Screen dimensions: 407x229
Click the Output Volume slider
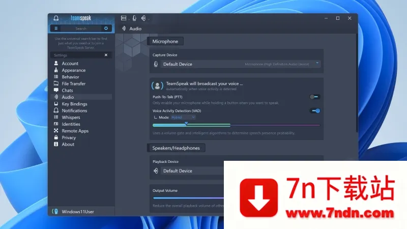click(188, 198)
